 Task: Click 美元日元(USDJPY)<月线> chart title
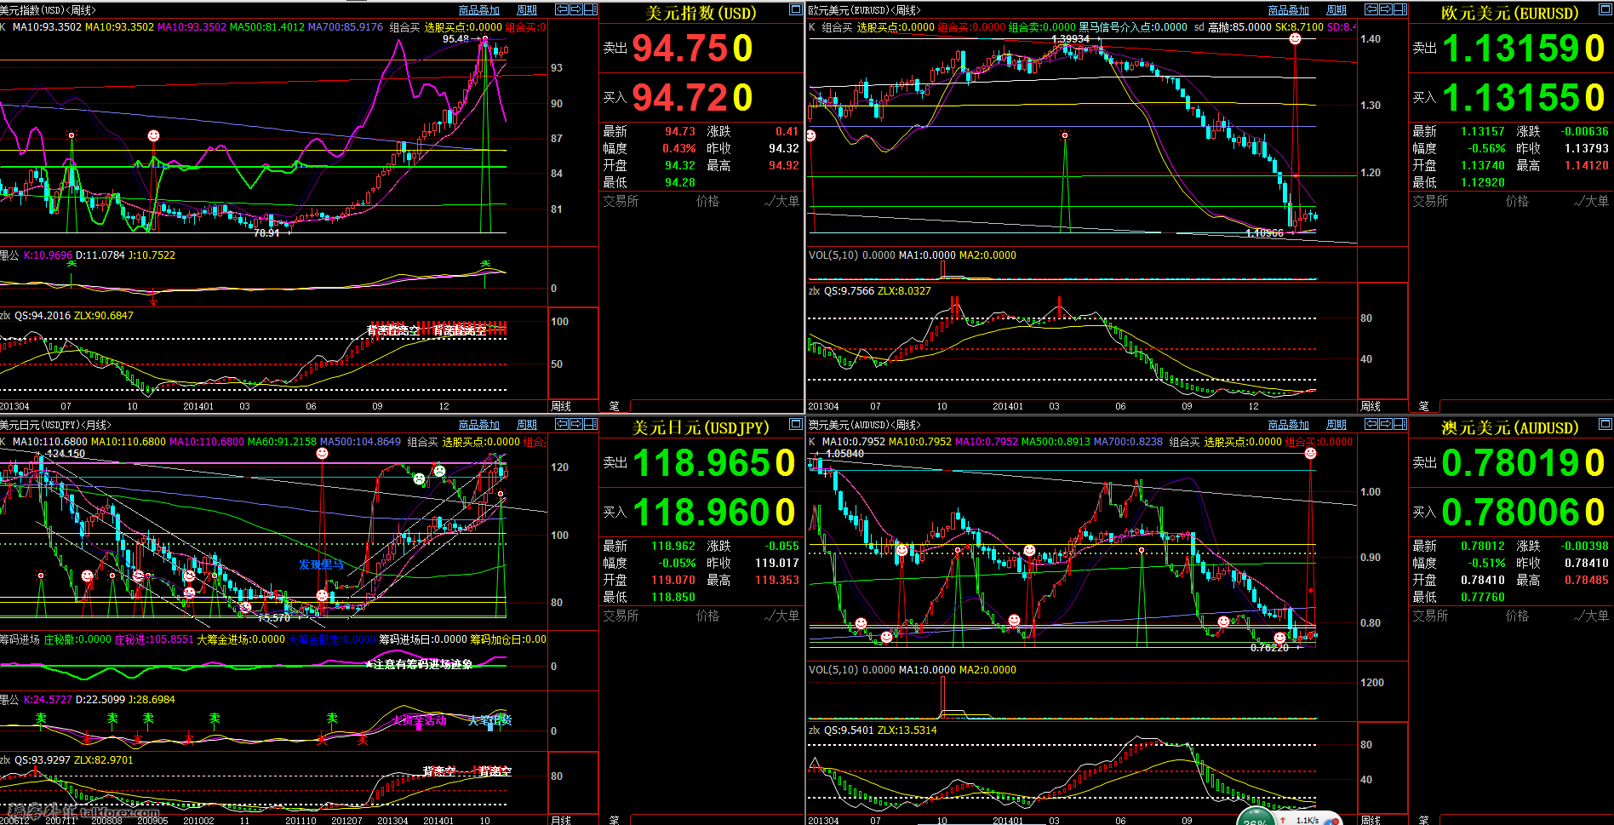coord(55,425)
